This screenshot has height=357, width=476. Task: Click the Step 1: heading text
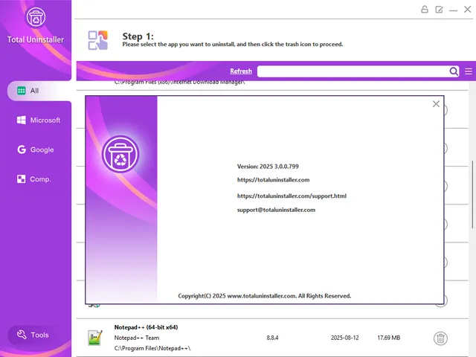tap(138, 36)
